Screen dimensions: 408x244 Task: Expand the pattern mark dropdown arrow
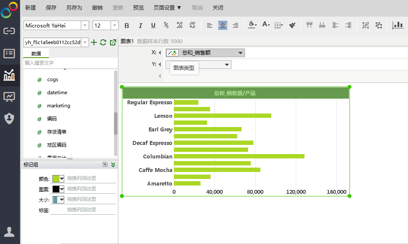pyautogui.click(x=62, y=189)
